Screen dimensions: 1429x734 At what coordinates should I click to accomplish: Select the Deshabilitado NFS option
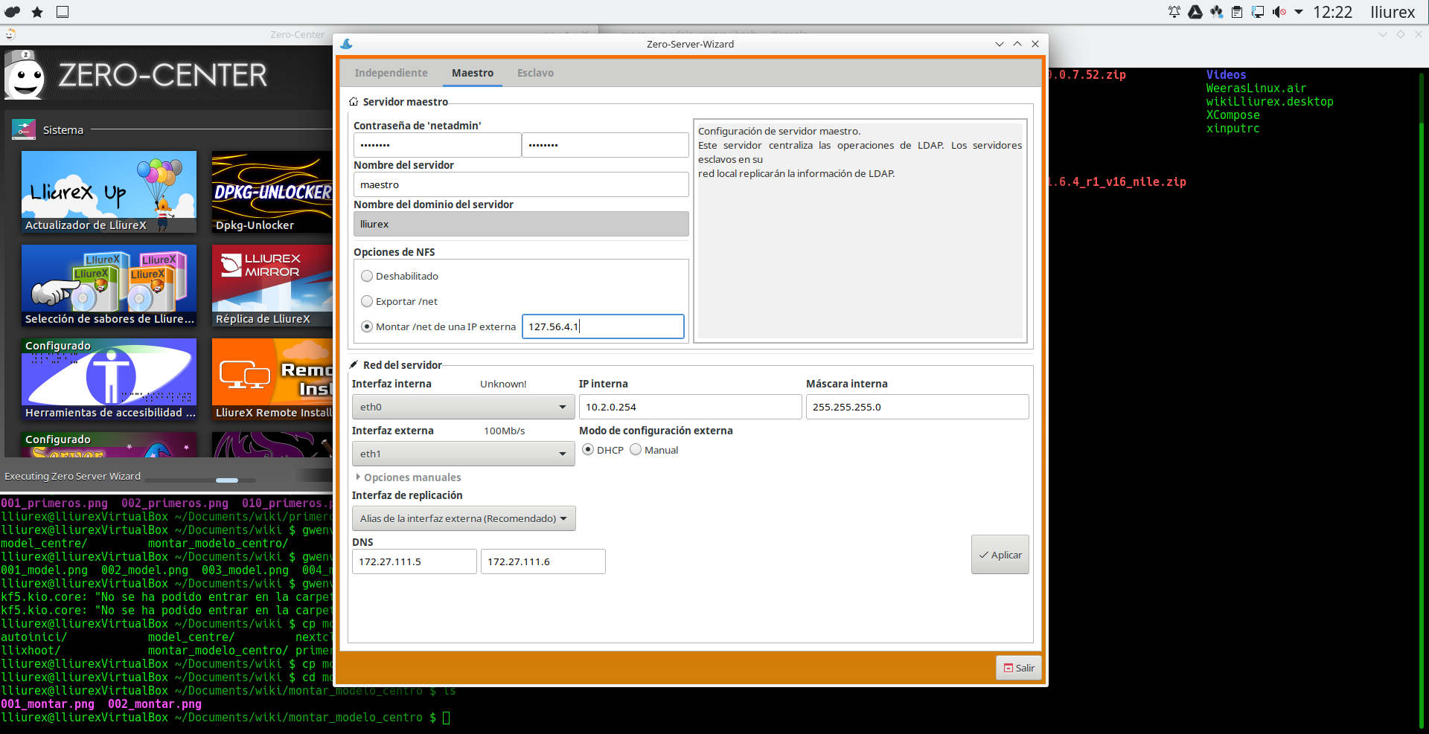(x=367, y=276)
